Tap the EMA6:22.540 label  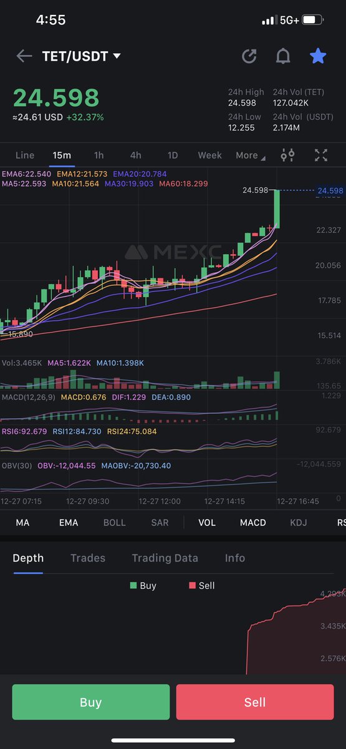[26, 174]
